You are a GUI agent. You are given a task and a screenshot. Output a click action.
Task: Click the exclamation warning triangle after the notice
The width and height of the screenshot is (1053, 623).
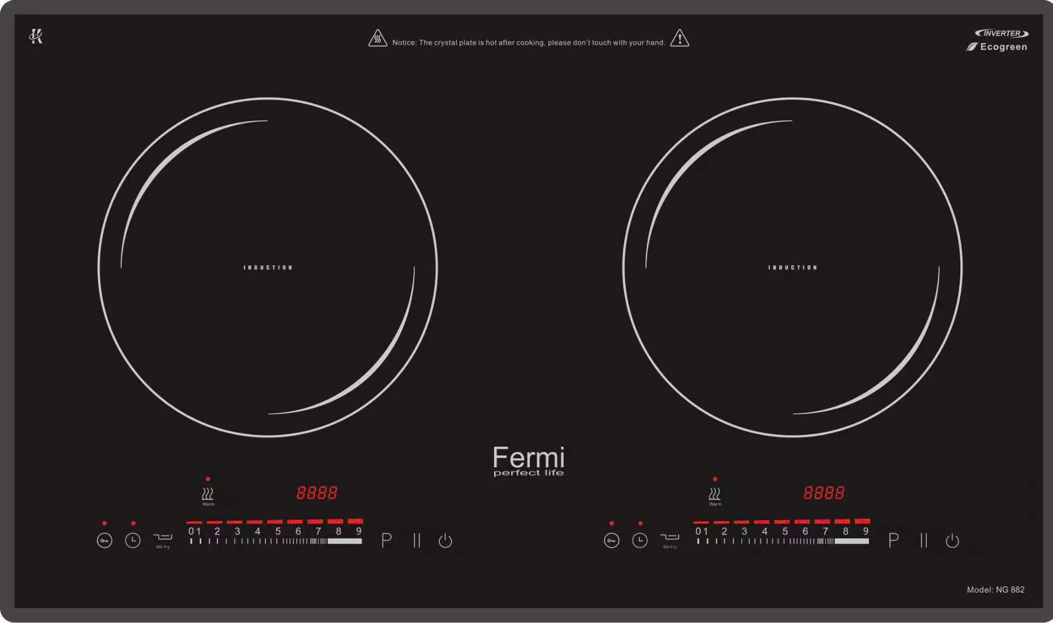click(x=680, y=38)
